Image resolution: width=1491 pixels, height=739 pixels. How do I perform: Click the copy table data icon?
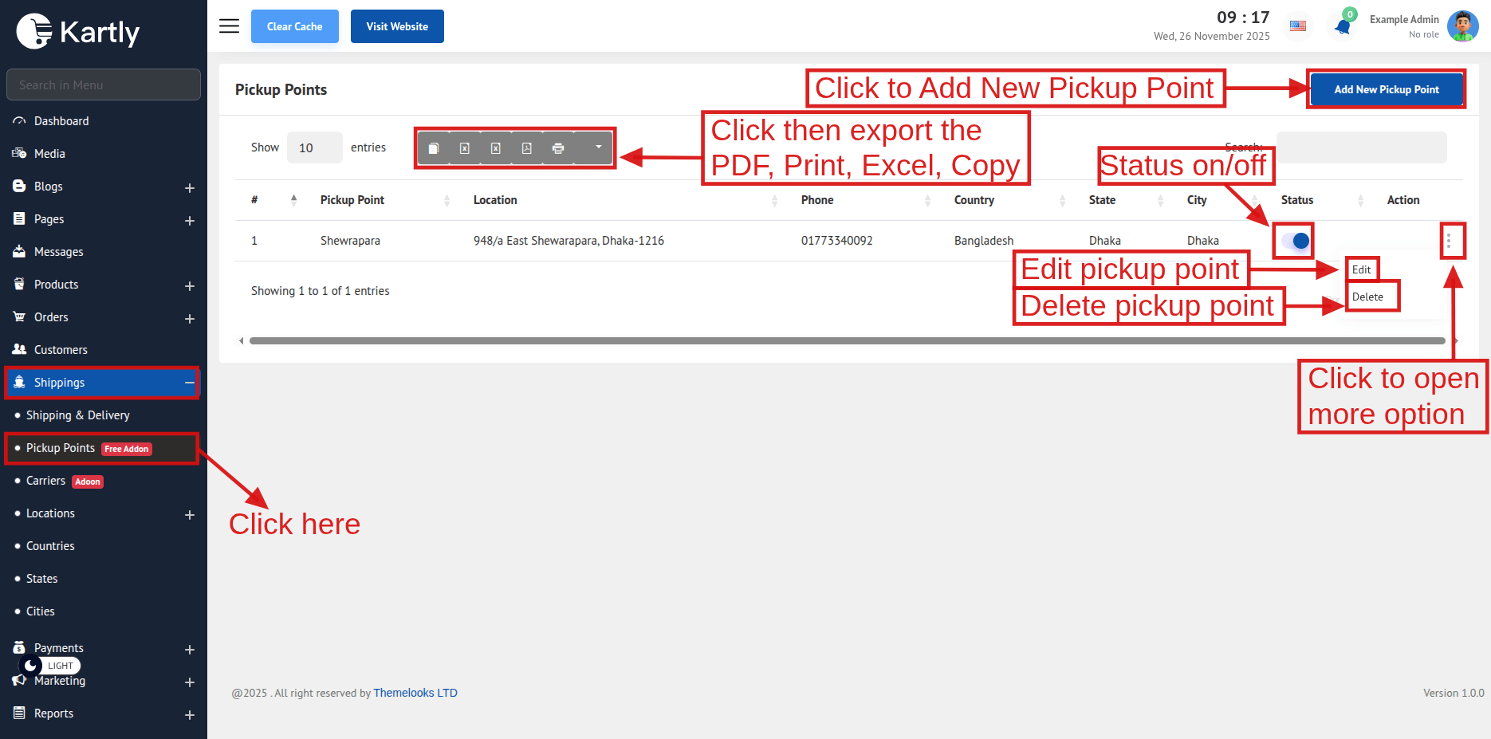[x=434, y=148]
